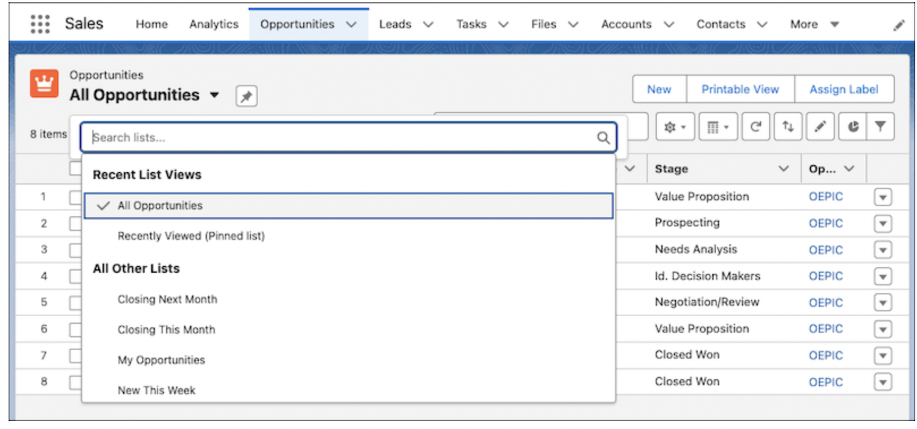Image resolution: width=917 pixels, height=429 pixels.
Task: Open the Accounts tab
Action: [x=626, y=25]
